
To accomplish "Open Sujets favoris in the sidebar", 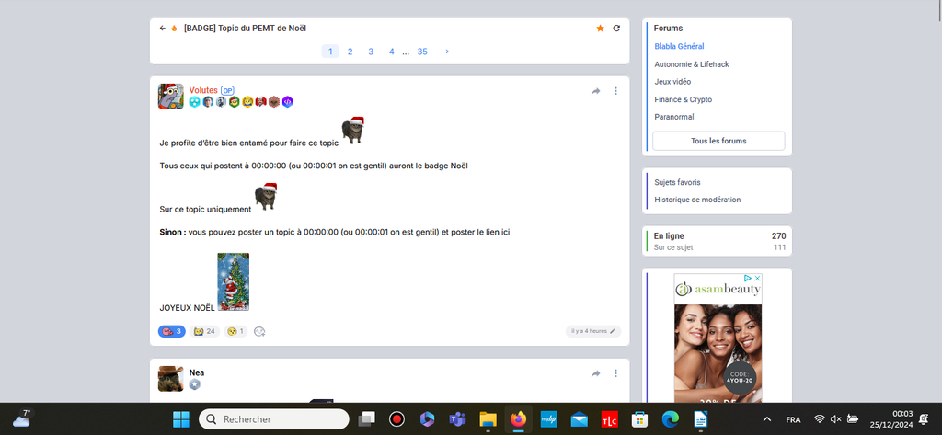I will 677,182.
